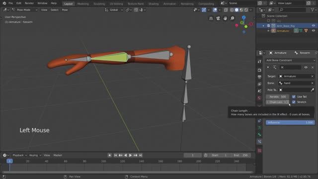Open the Pose menu in viewport header
Viewport: 318px width, 179px height.
65,10
